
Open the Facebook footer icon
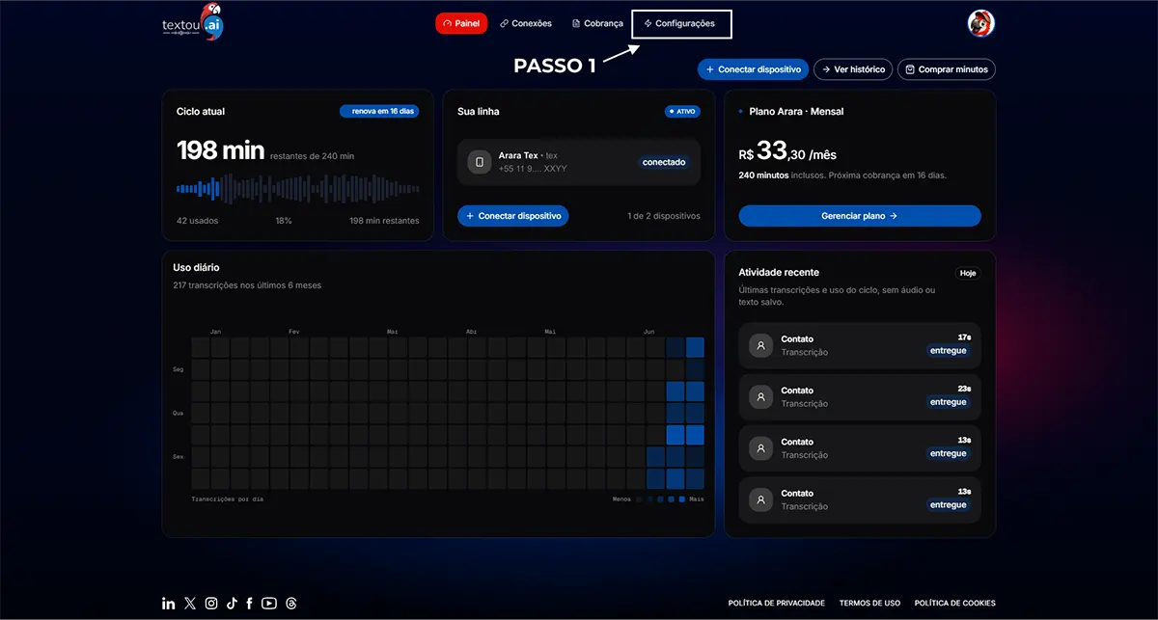tap(249, 604)
